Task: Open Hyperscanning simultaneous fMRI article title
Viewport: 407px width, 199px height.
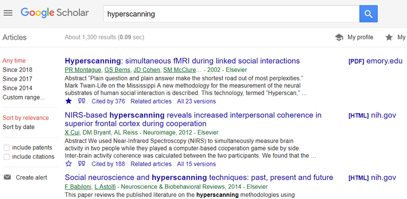Action: point(182,61)
